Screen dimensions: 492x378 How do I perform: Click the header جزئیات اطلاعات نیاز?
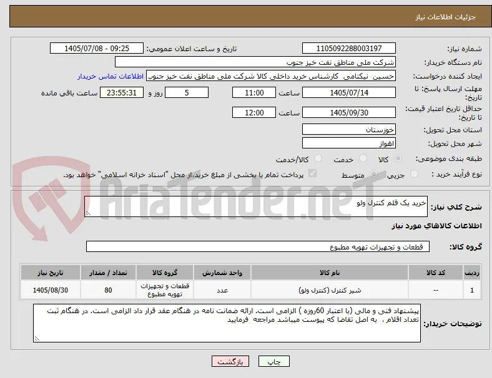coord(446,17)
